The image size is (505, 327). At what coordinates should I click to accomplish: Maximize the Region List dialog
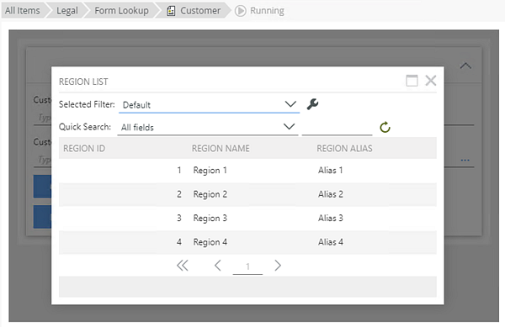click(412, 81)
